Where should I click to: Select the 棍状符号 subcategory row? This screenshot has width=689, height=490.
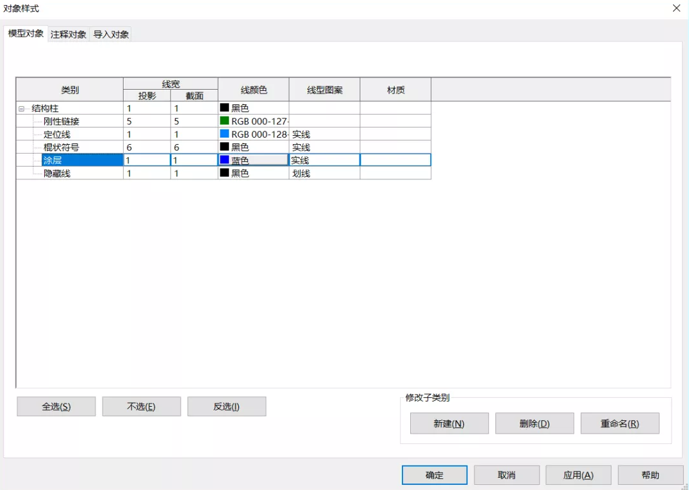tap(62, 147)
